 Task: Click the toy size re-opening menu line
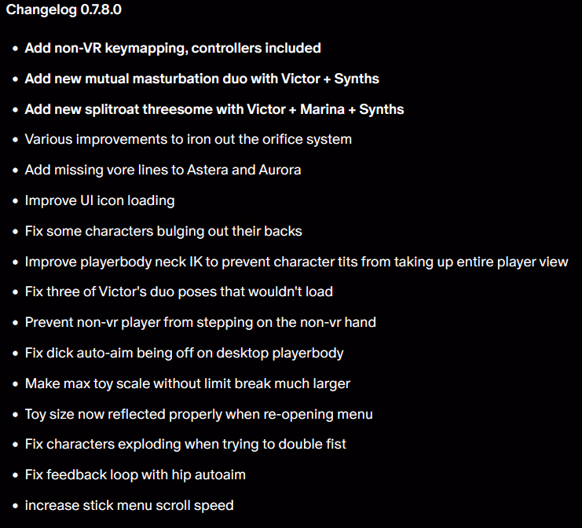point(199,414)
